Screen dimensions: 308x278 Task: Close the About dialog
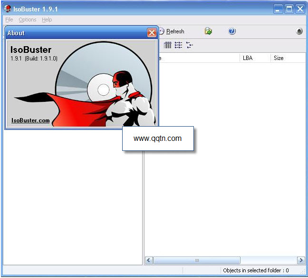click(152, 33)
